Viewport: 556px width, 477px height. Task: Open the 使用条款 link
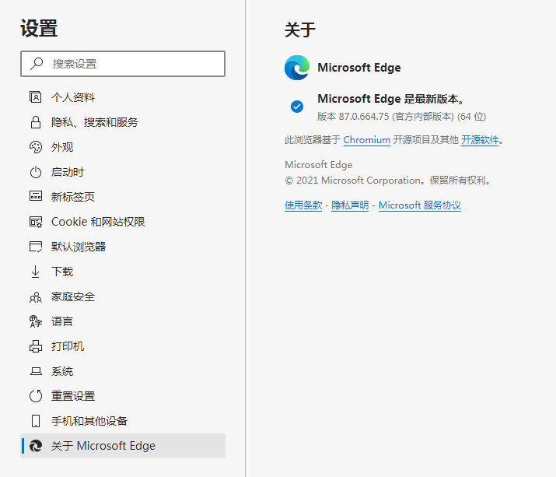tap(303, 205)
